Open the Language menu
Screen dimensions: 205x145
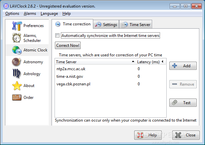pyautogui.click(x=49, y=14)
